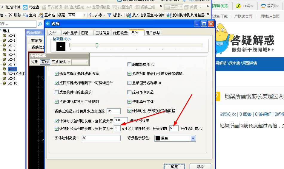
Task: Click the length field showing 300
Action: (x=121, y=120)
